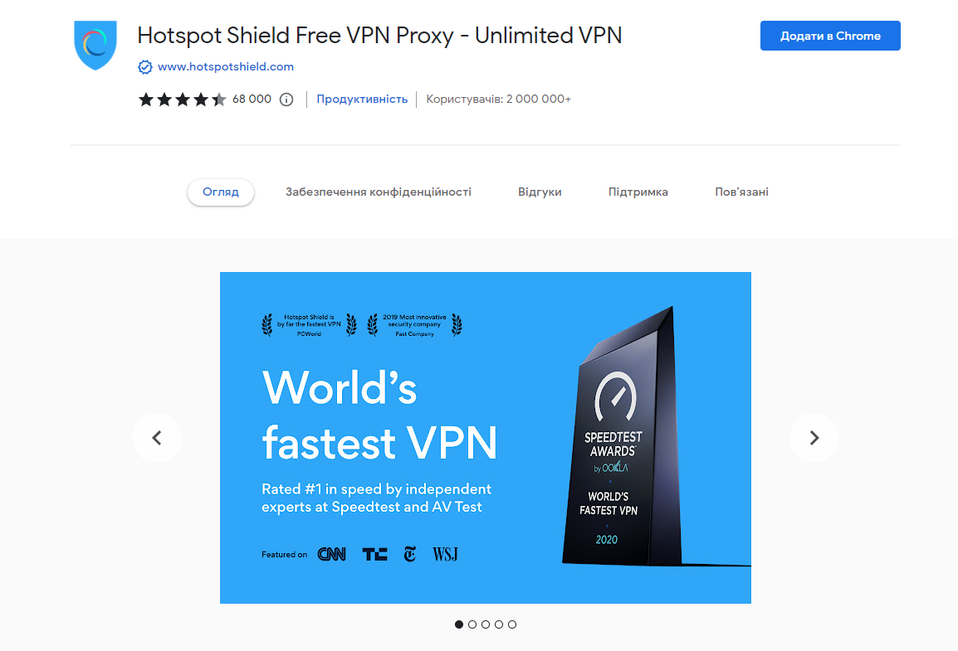
Task: Click the WSJ logo in the banner
Action: tap(446, 554)
